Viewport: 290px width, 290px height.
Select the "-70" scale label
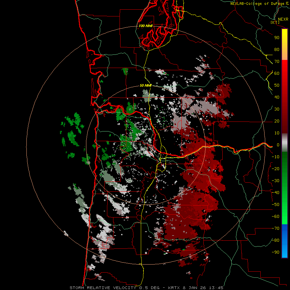[x=275, y=228]
